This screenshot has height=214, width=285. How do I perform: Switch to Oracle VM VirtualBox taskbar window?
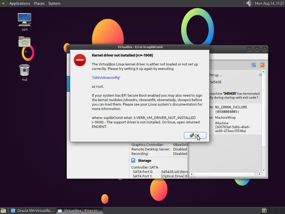tap(33, 211)
